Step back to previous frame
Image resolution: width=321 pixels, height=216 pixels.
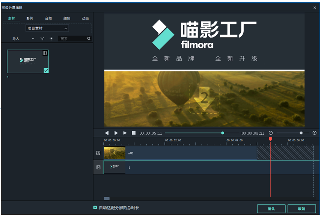click(x=107, y=133)
